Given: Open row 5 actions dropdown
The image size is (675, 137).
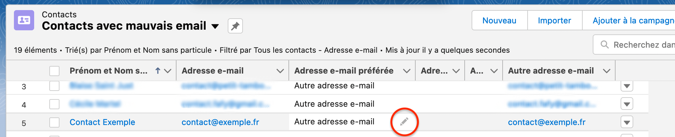Looking at the screenshot, I should tap(627, 122).
